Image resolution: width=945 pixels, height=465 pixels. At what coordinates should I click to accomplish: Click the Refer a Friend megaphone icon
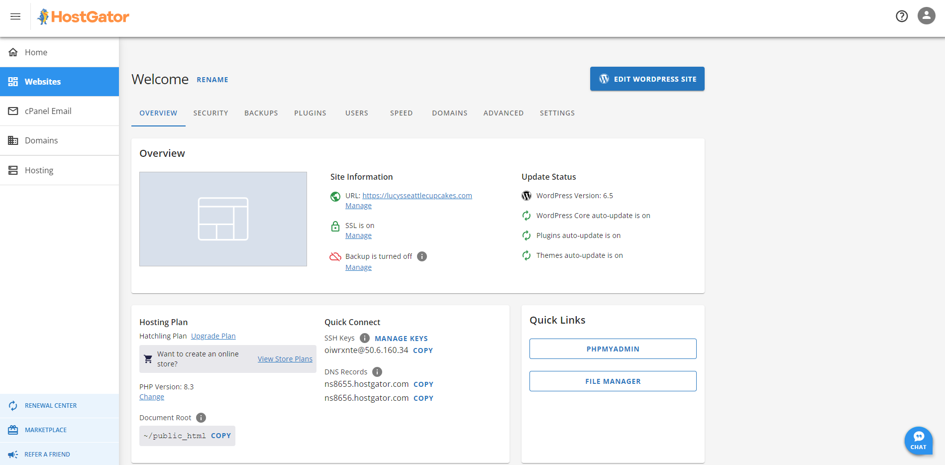[13, 454]
